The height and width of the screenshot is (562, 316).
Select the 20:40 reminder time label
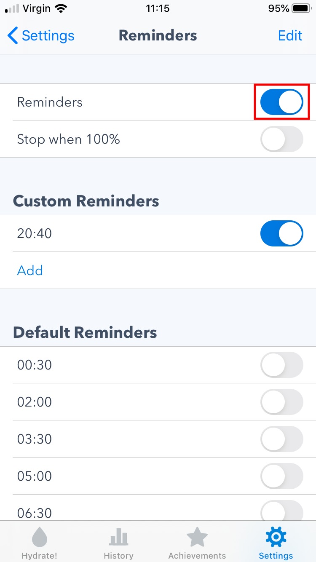(35, 233)
